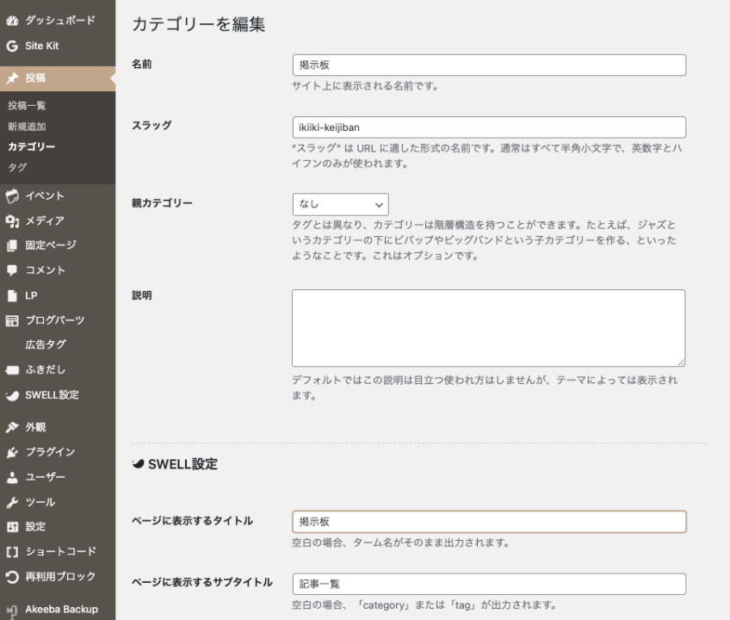Viewport: 730px width, 620px height.
Task: Open the 設定 menu
Action: pyautogui.click(x=58, y=527)
